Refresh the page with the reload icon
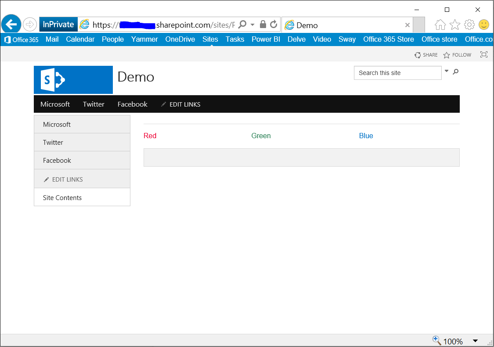Screen dimensions: 494x347 click(x=274, y=24)
